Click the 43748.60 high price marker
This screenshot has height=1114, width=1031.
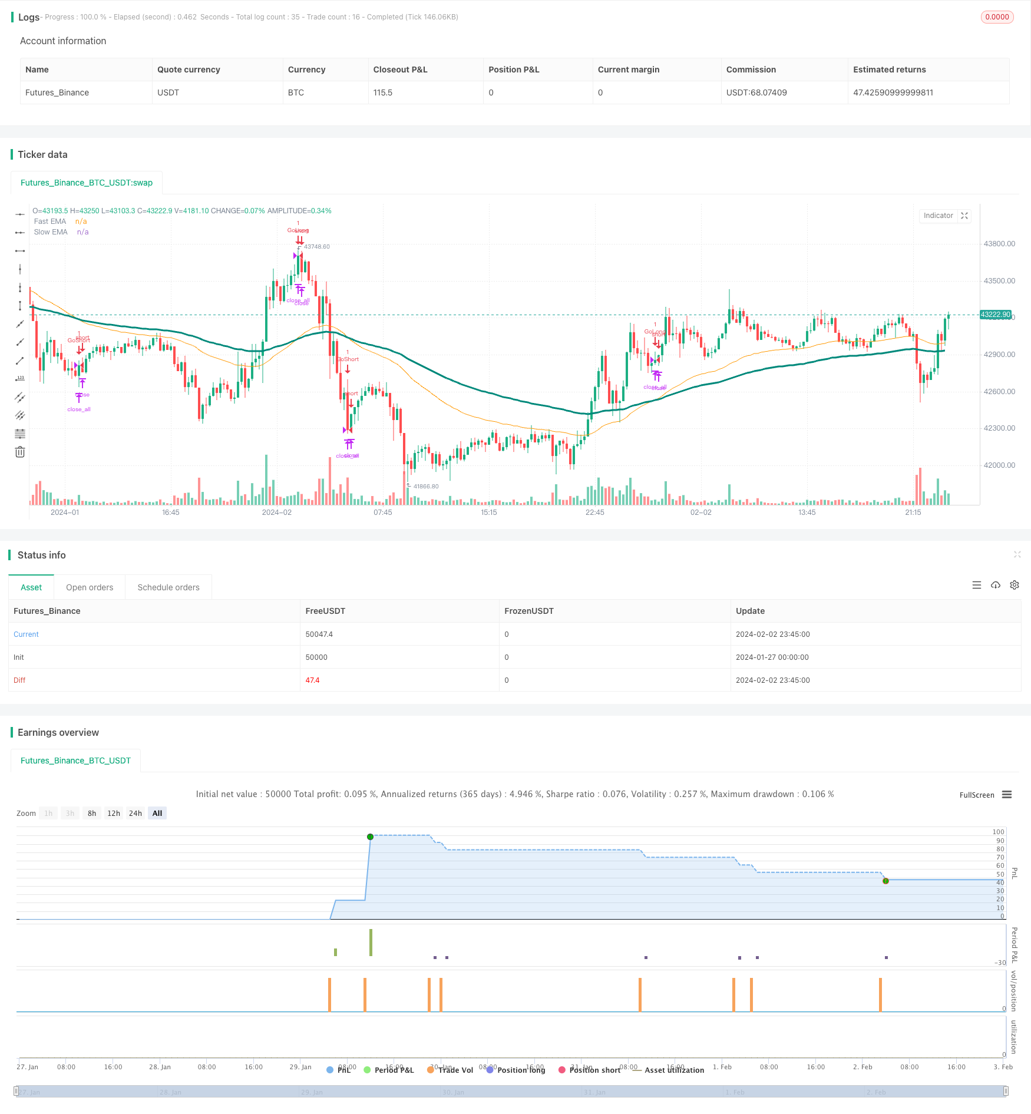click(x=316, y=247)
